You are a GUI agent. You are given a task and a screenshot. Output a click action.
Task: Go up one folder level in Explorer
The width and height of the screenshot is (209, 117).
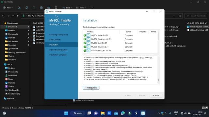point(18,16)
